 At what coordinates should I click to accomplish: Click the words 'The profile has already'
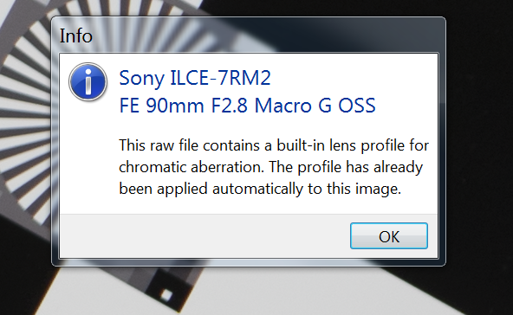tap(346, 167)
